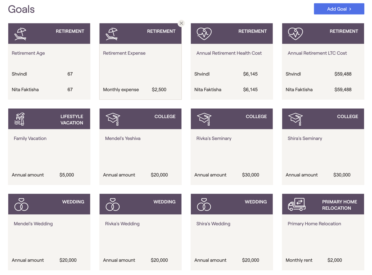The width and height of the screenshot is (372, 275).
Task: Click graduation cap icon on Rivka's Seminary card
Action: (204, 119)
